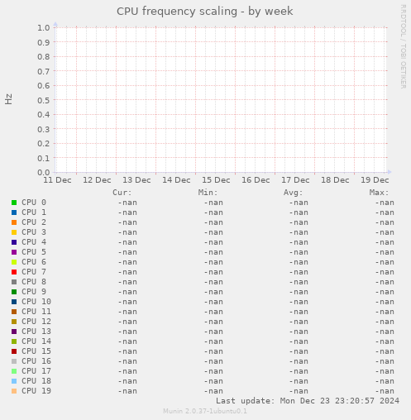The width and height of the screenshot is (411, 420).
Task: Click the 'Max:' column header
Action: click(379, 193)
